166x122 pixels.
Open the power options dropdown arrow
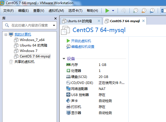pos(113,11)
